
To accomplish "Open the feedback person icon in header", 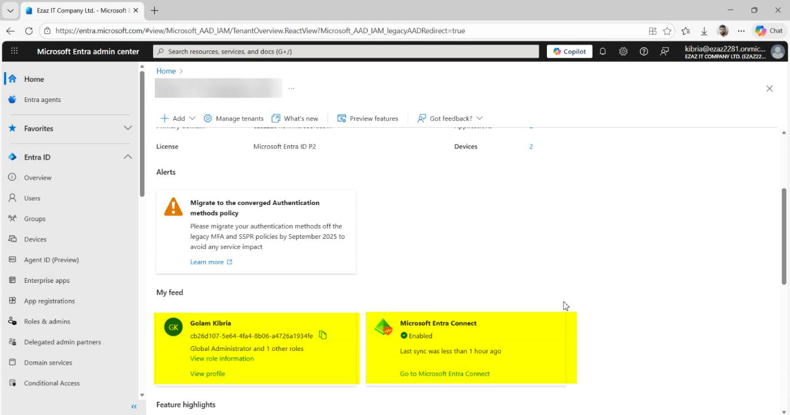I will (x=664, y=52).
